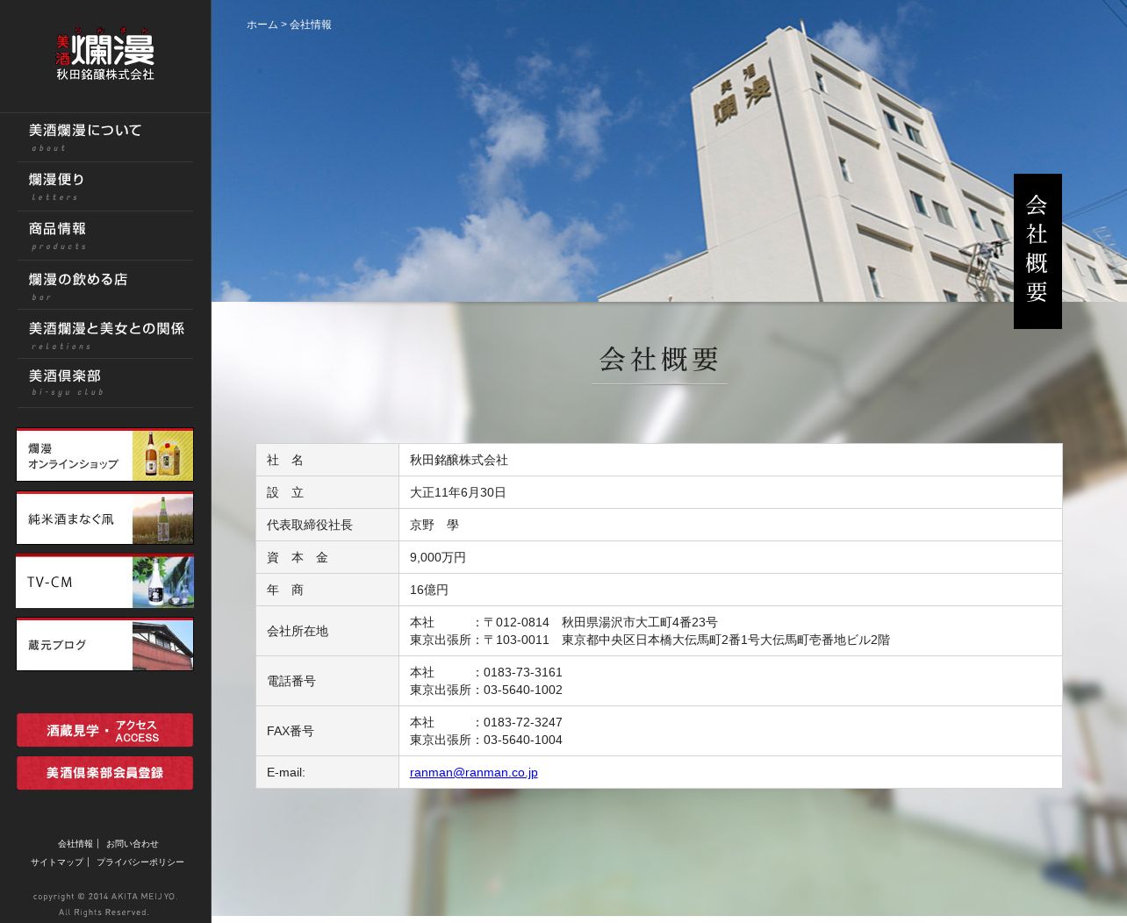Click the 会社所在地 row header

pos(327,631)
